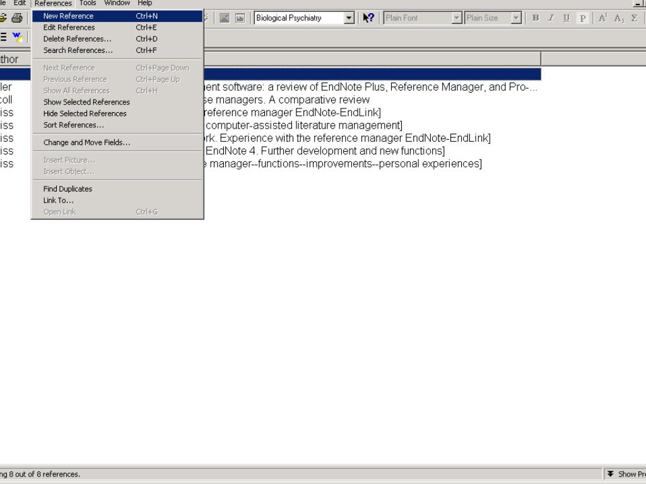Click the Italic formatting button
This screenshot has width=646, height=484.
click(x=551, y=18)
